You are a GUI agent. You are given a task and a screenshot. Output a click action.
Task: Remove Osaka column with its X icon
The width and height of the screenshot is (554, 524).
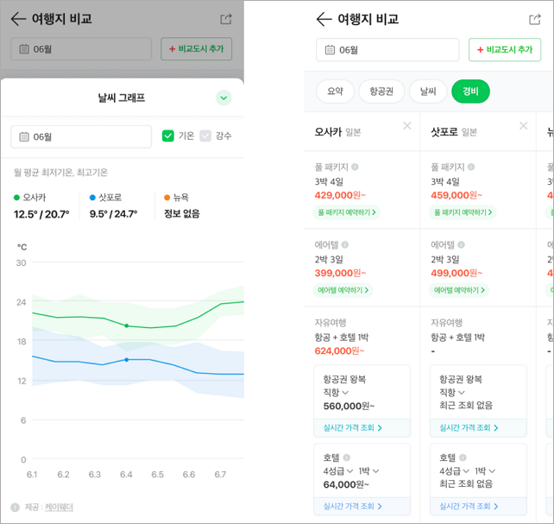[x=407, y=126]
